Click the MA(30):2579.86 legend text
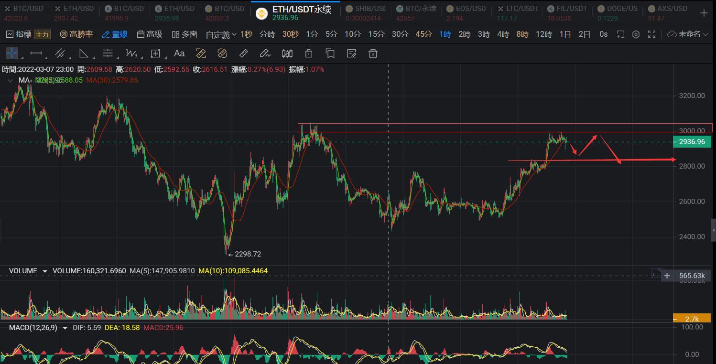Viewport: 716px width, 364px height. pyautogui.click(x=112, y=80)
